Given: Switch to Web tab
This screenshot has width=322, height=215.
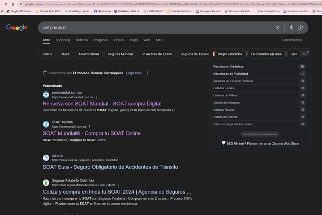Looking at the screenshot, I should (147, 40).
